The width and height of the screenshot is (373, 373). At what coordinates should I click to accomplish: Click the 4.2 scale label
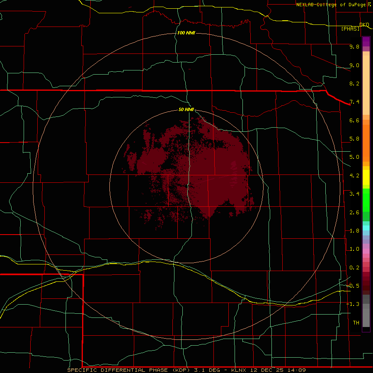point(354,176)
